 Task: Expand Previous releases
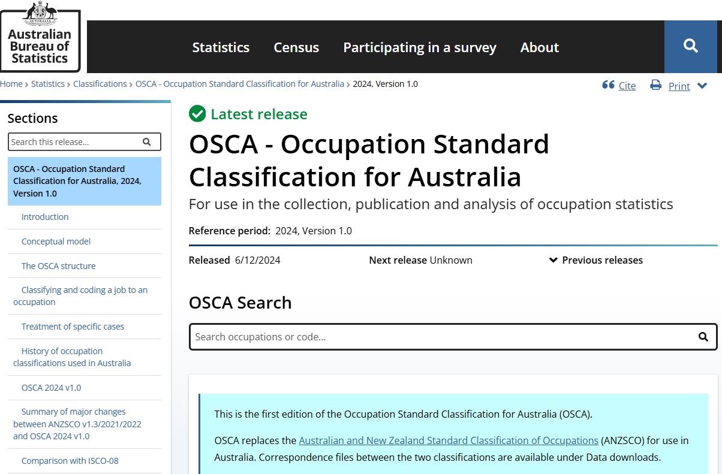[x=596, y=260]
